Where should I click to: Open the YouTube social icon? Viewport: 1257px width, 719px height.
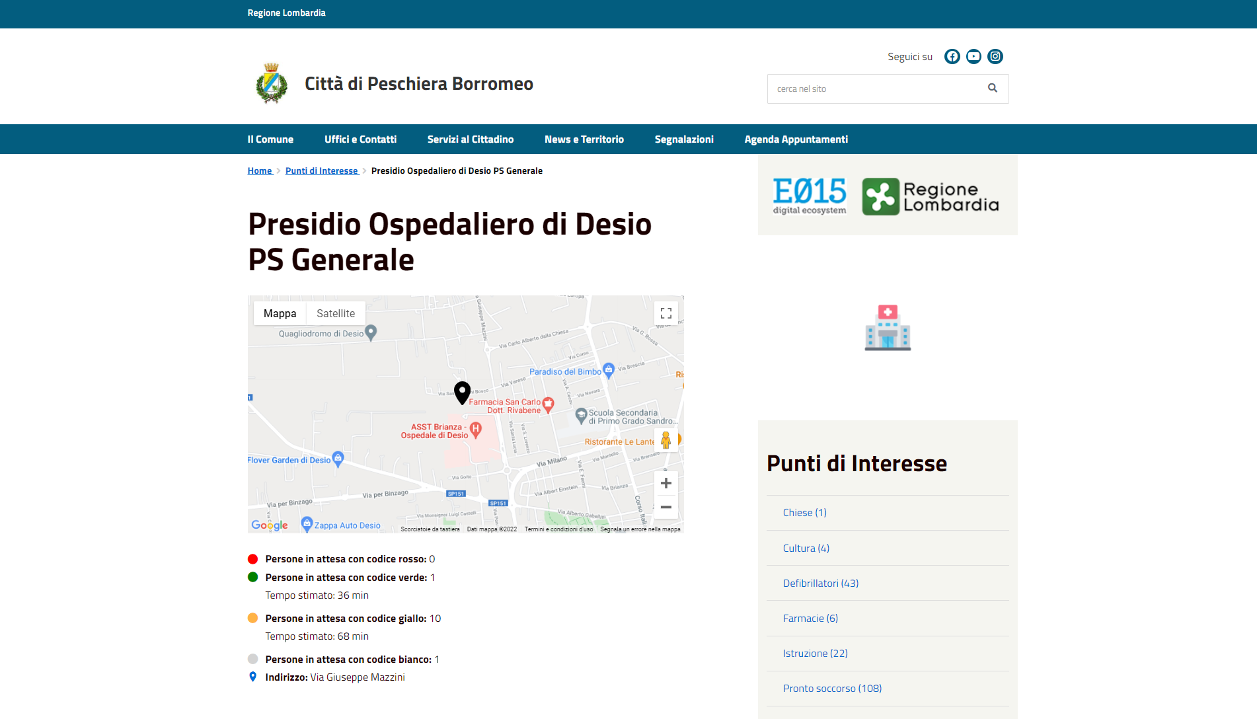pos(973,57)
